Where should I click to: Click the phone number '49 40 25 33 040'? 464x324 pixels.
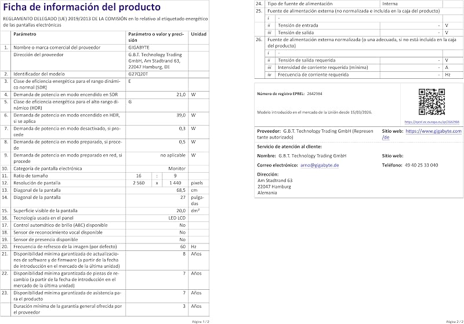click(422, 165)
